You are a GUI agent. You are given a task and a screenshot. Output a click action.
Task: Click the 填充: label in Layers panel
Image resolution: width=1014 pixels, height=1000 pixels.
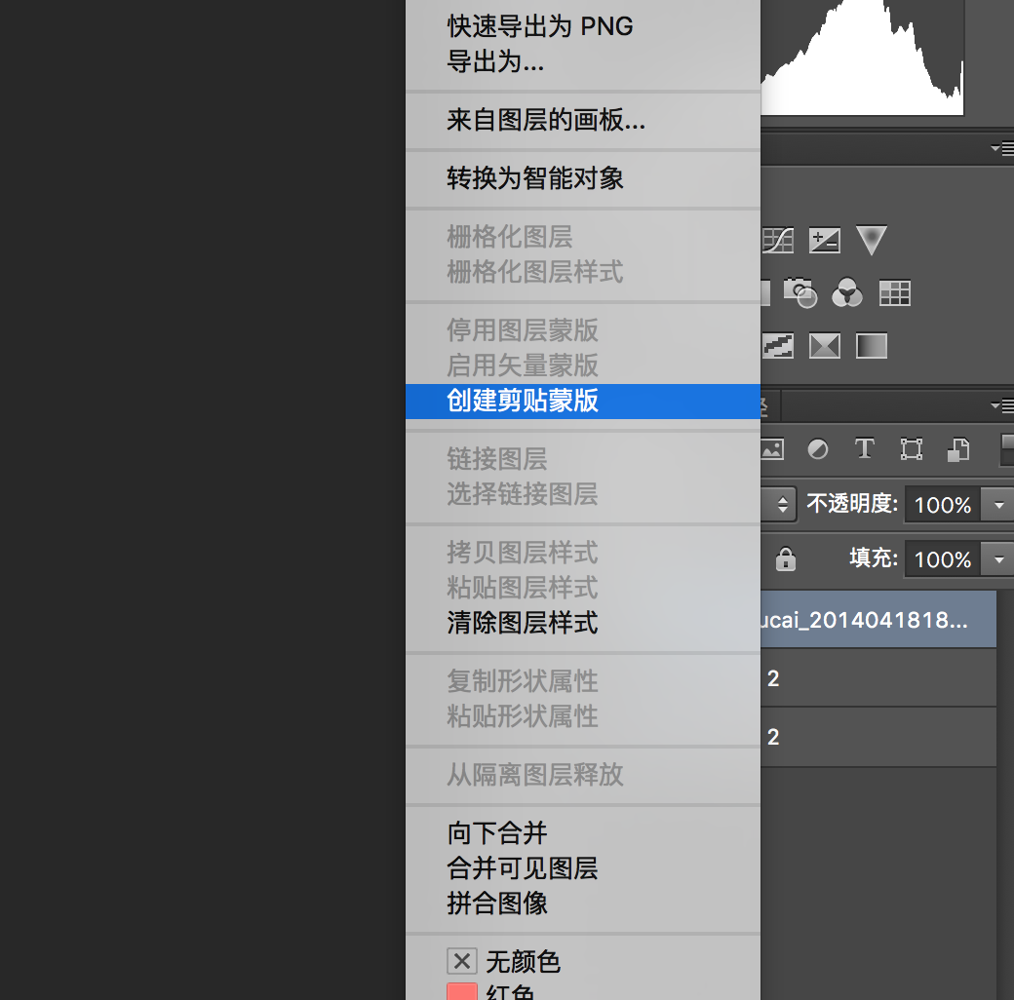point(874,558)
